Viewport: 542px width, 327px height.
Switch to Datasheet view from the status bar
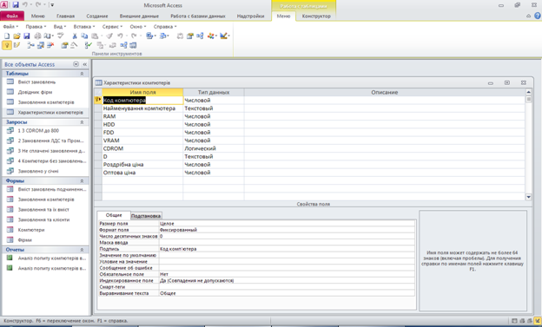point(514,321)
